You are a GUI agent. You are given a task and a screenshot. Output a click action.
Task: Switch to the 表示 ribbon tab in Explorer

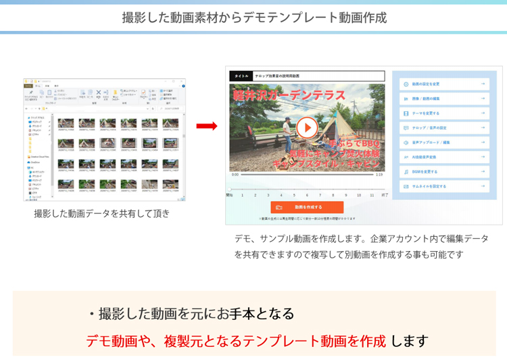pos(56,86)
